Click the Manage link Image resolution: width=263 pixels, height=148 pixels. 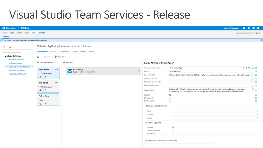tap(251, 68)
